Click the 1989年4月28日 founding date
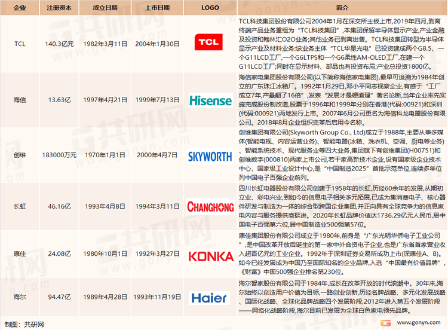Image resolution: width=448 pixels, height=330 pixels. (x=105, y=297)
